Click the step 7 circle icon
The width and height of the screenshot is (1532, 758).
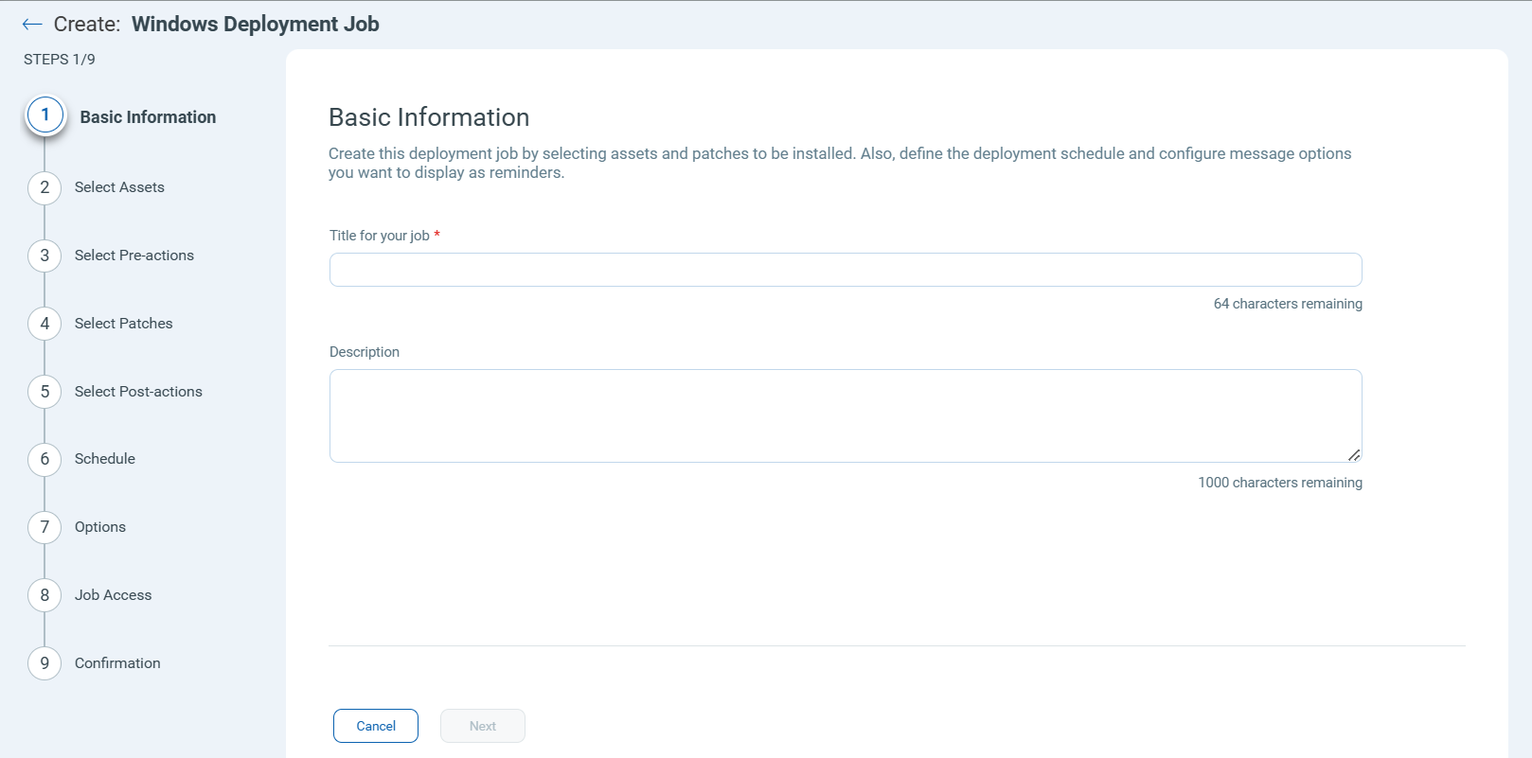pos(45,527)
